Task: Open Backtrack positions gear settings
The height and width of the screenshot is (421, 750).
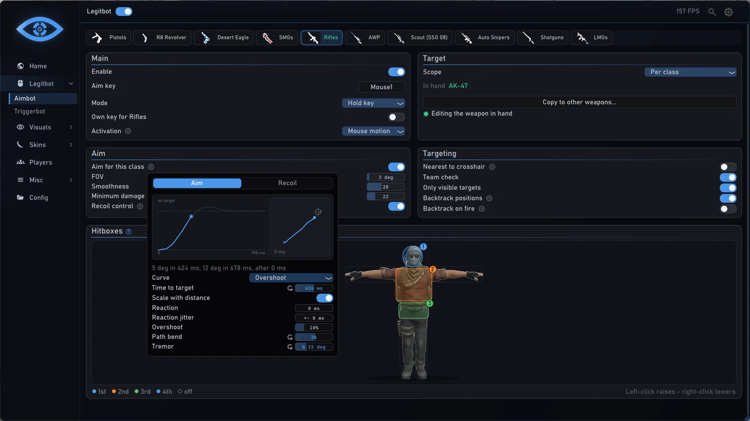Action: click(x=489, y=198)
